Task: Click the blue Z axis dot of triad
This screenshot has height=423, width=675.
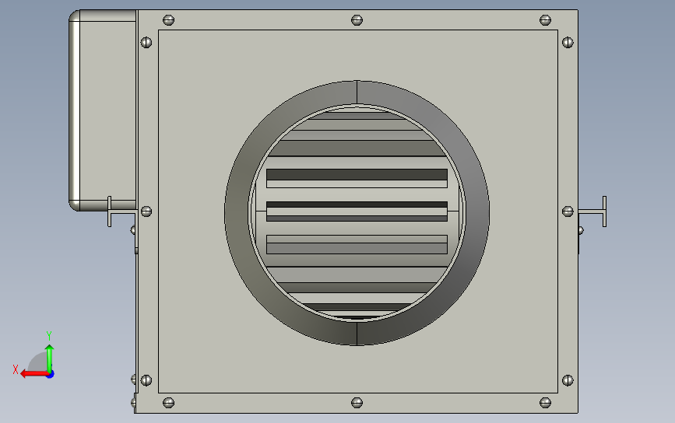Action: coord(51,375)
